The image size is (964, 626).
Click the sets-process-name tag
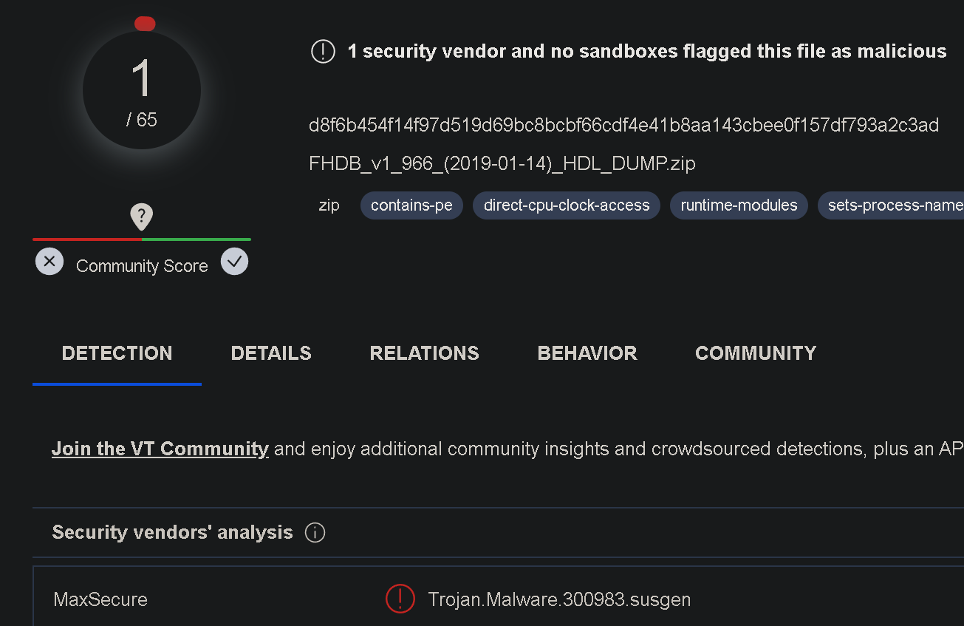point(891,205)
